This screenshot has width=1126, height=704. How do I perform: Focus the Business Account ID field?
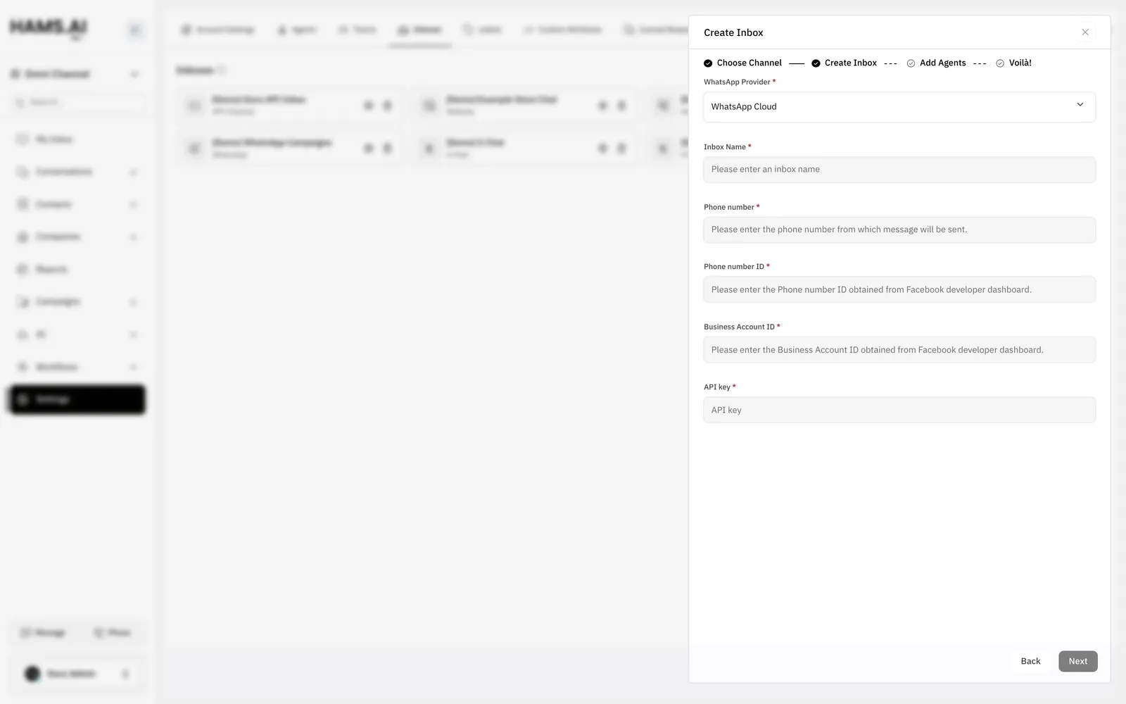coord(899,350)
